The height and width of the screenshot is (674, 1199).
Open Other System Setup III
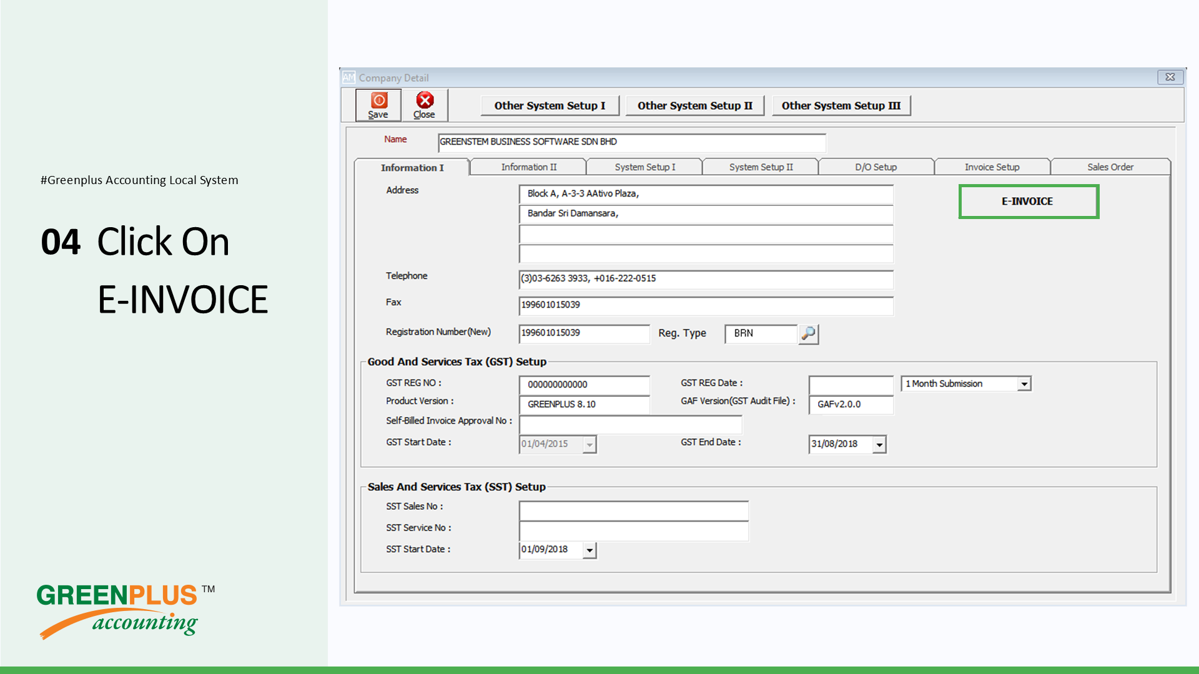click(x=841, y=105)
